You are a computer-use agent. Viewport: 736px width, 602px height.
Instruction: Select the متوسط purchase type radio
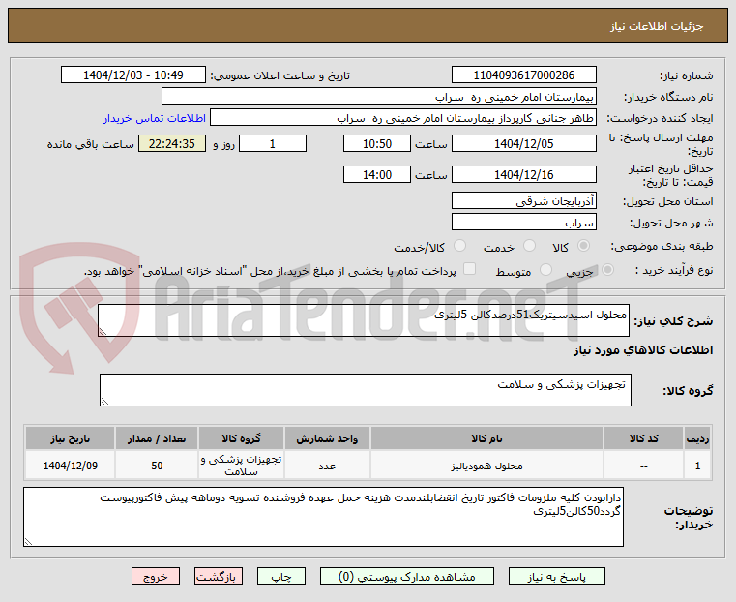coord(545,270)
